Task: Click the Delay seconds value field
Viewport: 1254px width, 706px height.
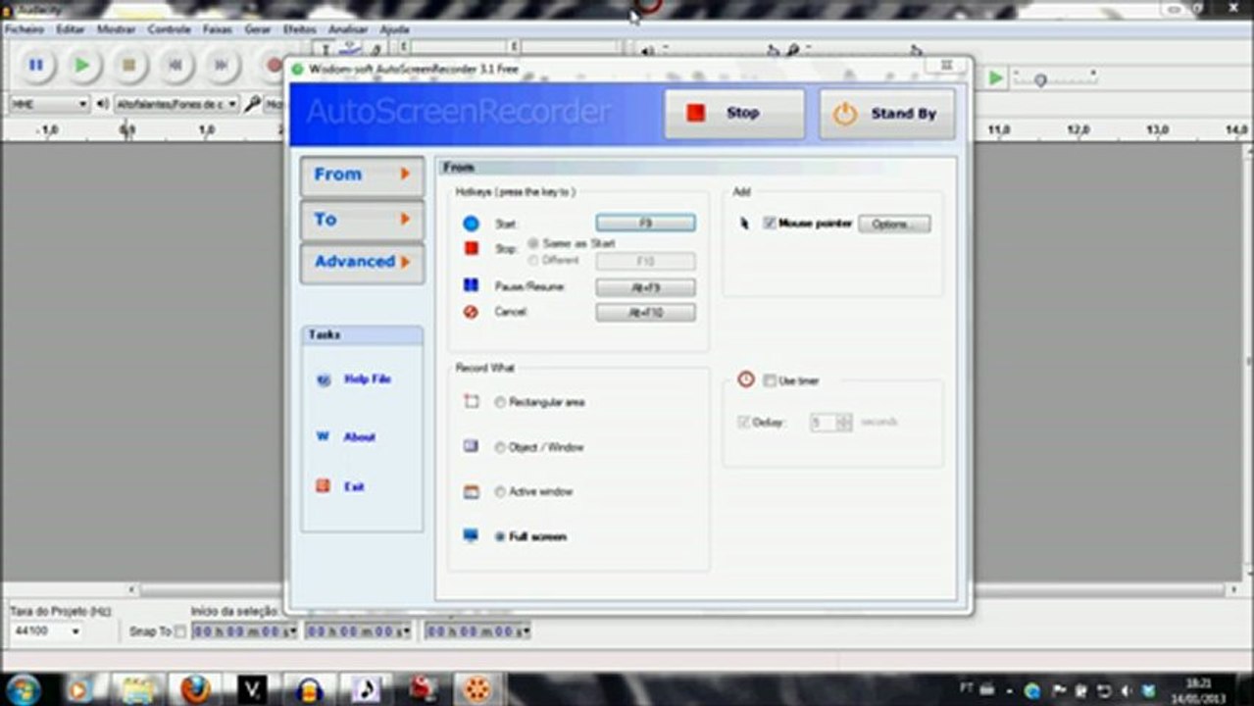Action: coord(824,423)
